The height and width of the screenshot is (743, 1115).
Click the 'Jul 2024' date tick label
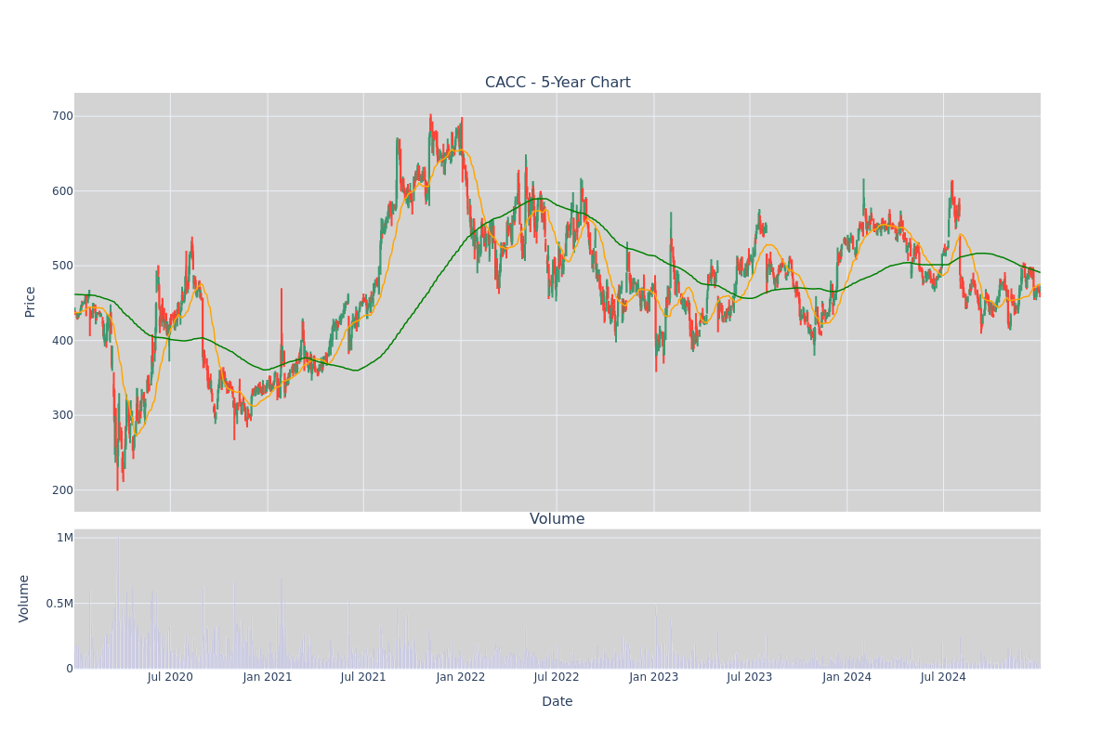(943, 677)
